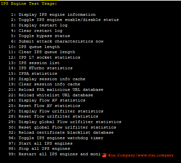Select the Toggle bypass status line
The image size is (181, 163).
pyautogui.click(x=40, y=36)
